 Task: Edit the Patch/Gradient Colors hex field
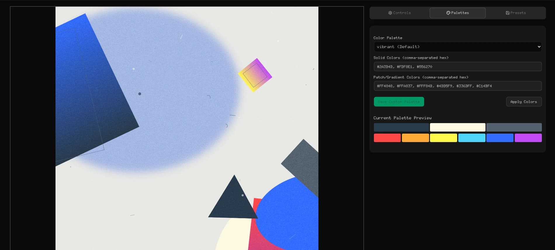click(457, 86)
